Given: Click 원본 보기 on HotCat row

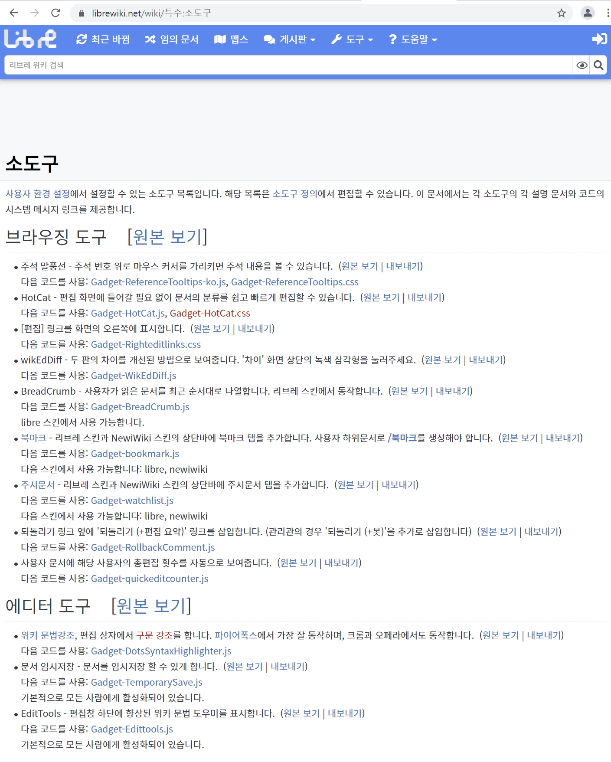Looking at the screenshot, I should (381, 298).
